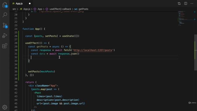
Task: Open changes compare icon in editor toolbar
Action: [x=179, y=3]
